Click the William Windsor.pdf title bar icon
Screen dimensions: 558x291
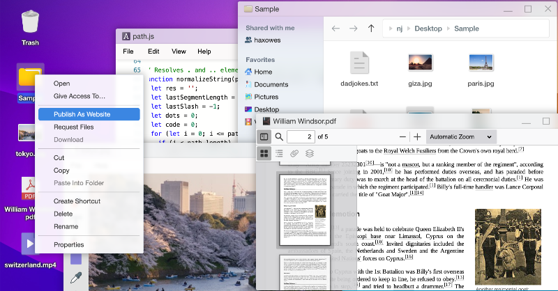coord(266,122)
